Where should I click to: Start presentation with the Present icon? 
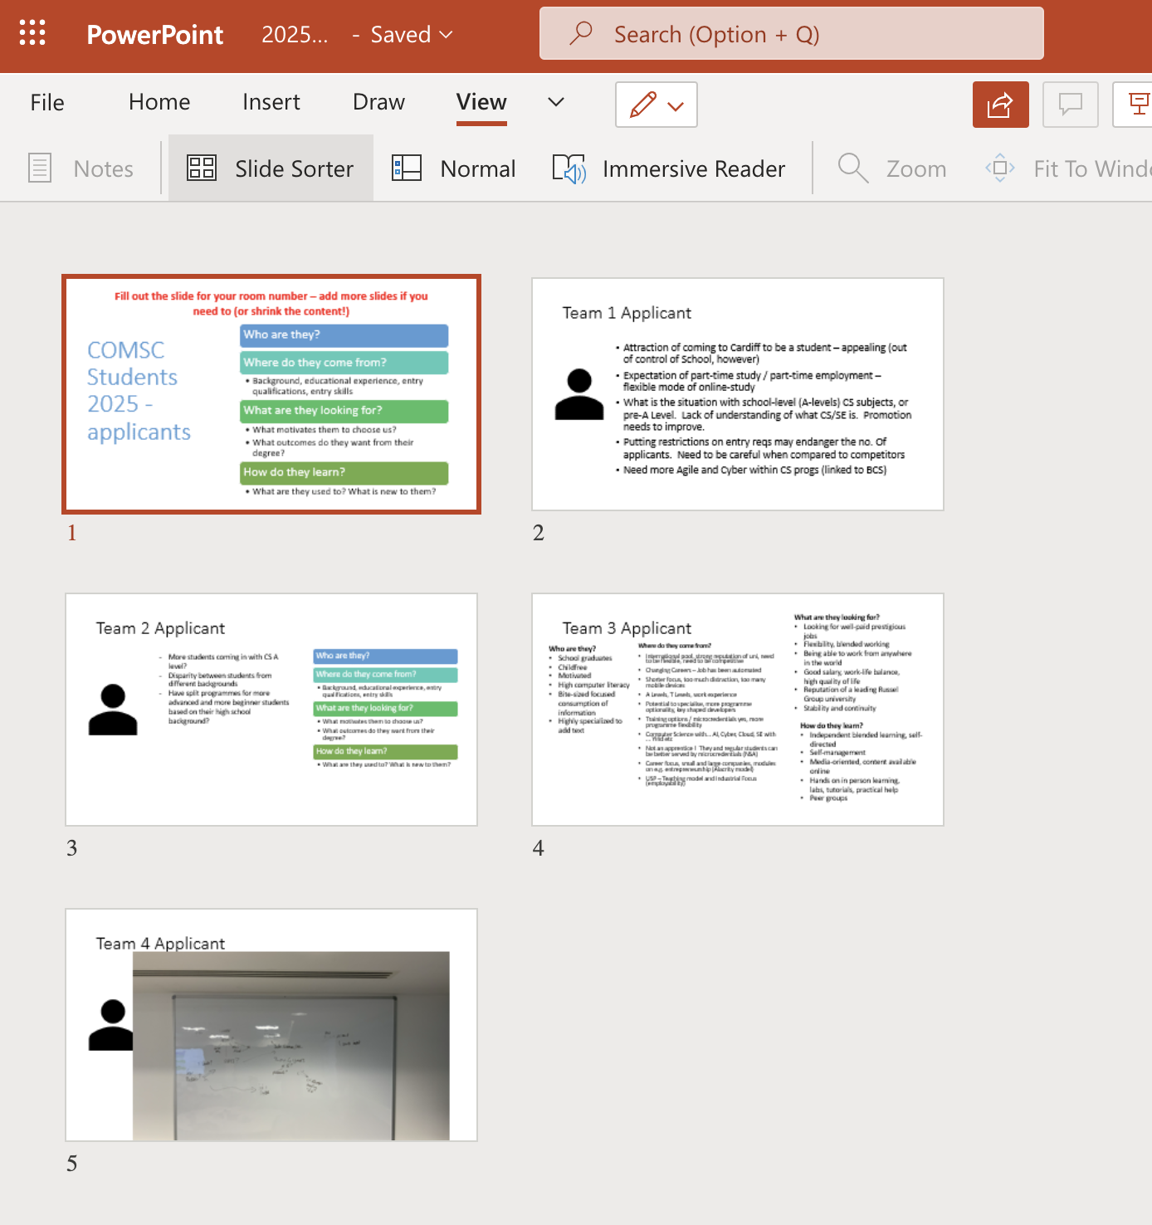click(x=1135, y=105)
